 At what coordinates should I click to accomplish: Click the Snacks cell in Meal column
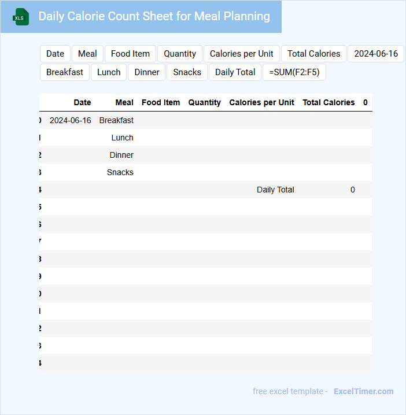click(120, 172)
